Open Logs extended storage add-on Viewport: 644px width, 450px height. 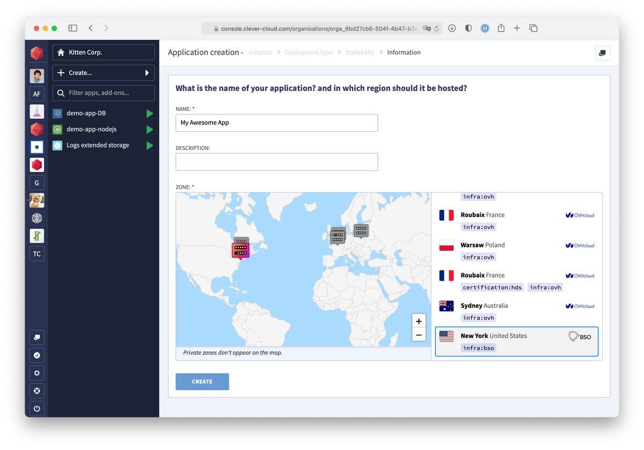point(98,145)
